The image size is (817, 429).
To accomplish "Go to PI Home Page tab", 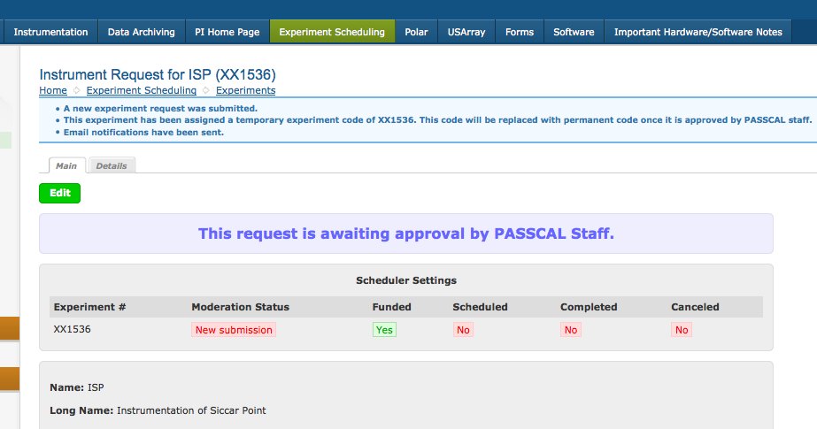I will tap(227, 32).
